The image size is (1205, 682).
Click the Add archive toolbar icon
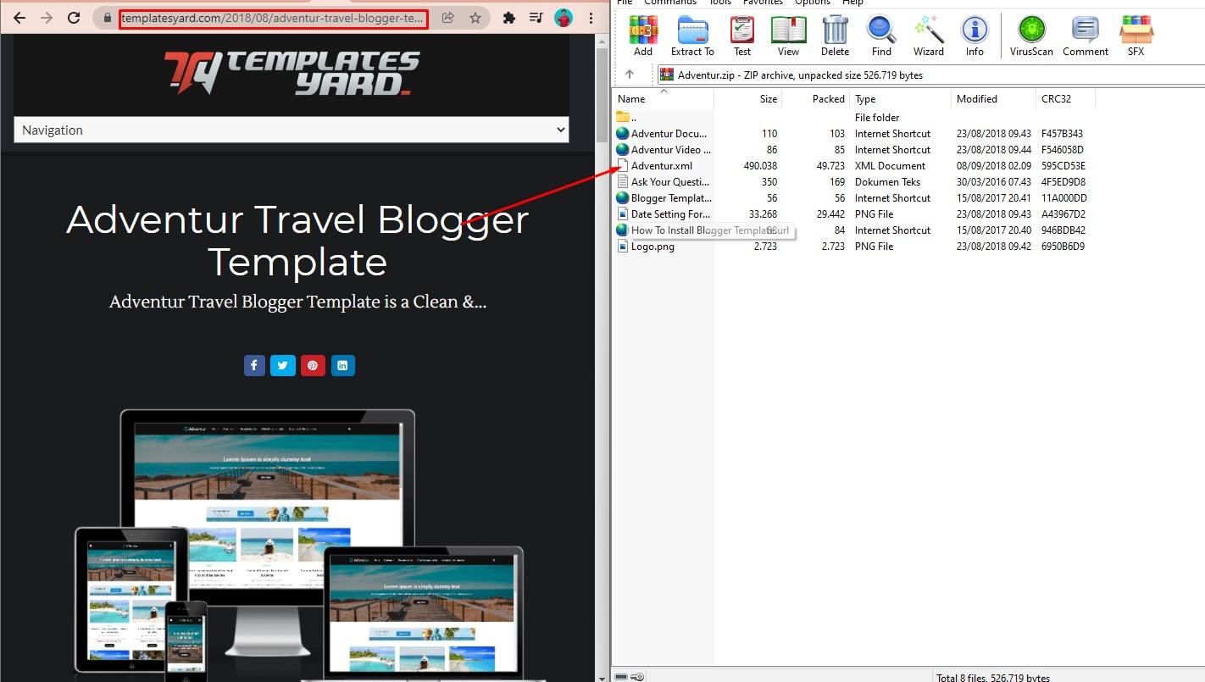(643, 36)
